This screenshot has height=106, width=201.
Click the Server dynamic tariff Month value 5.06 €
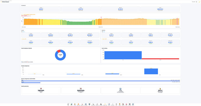pos(151,42)
